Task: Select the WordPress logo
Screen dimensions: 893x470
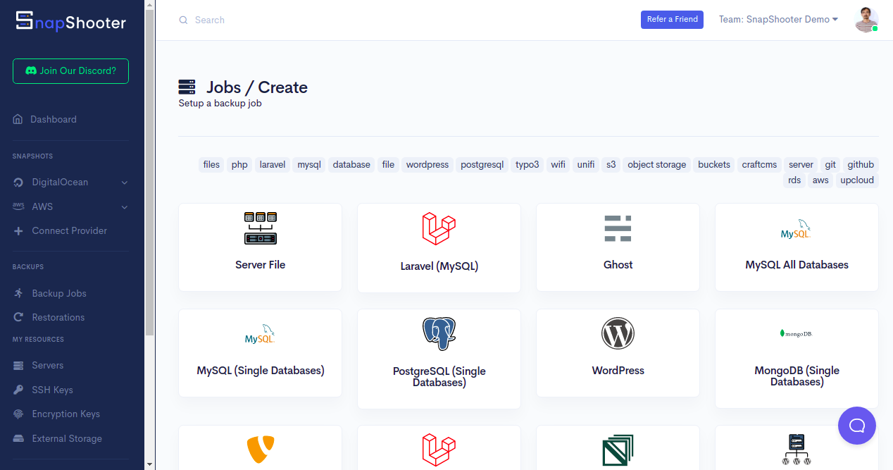Action: coord(618,333)
